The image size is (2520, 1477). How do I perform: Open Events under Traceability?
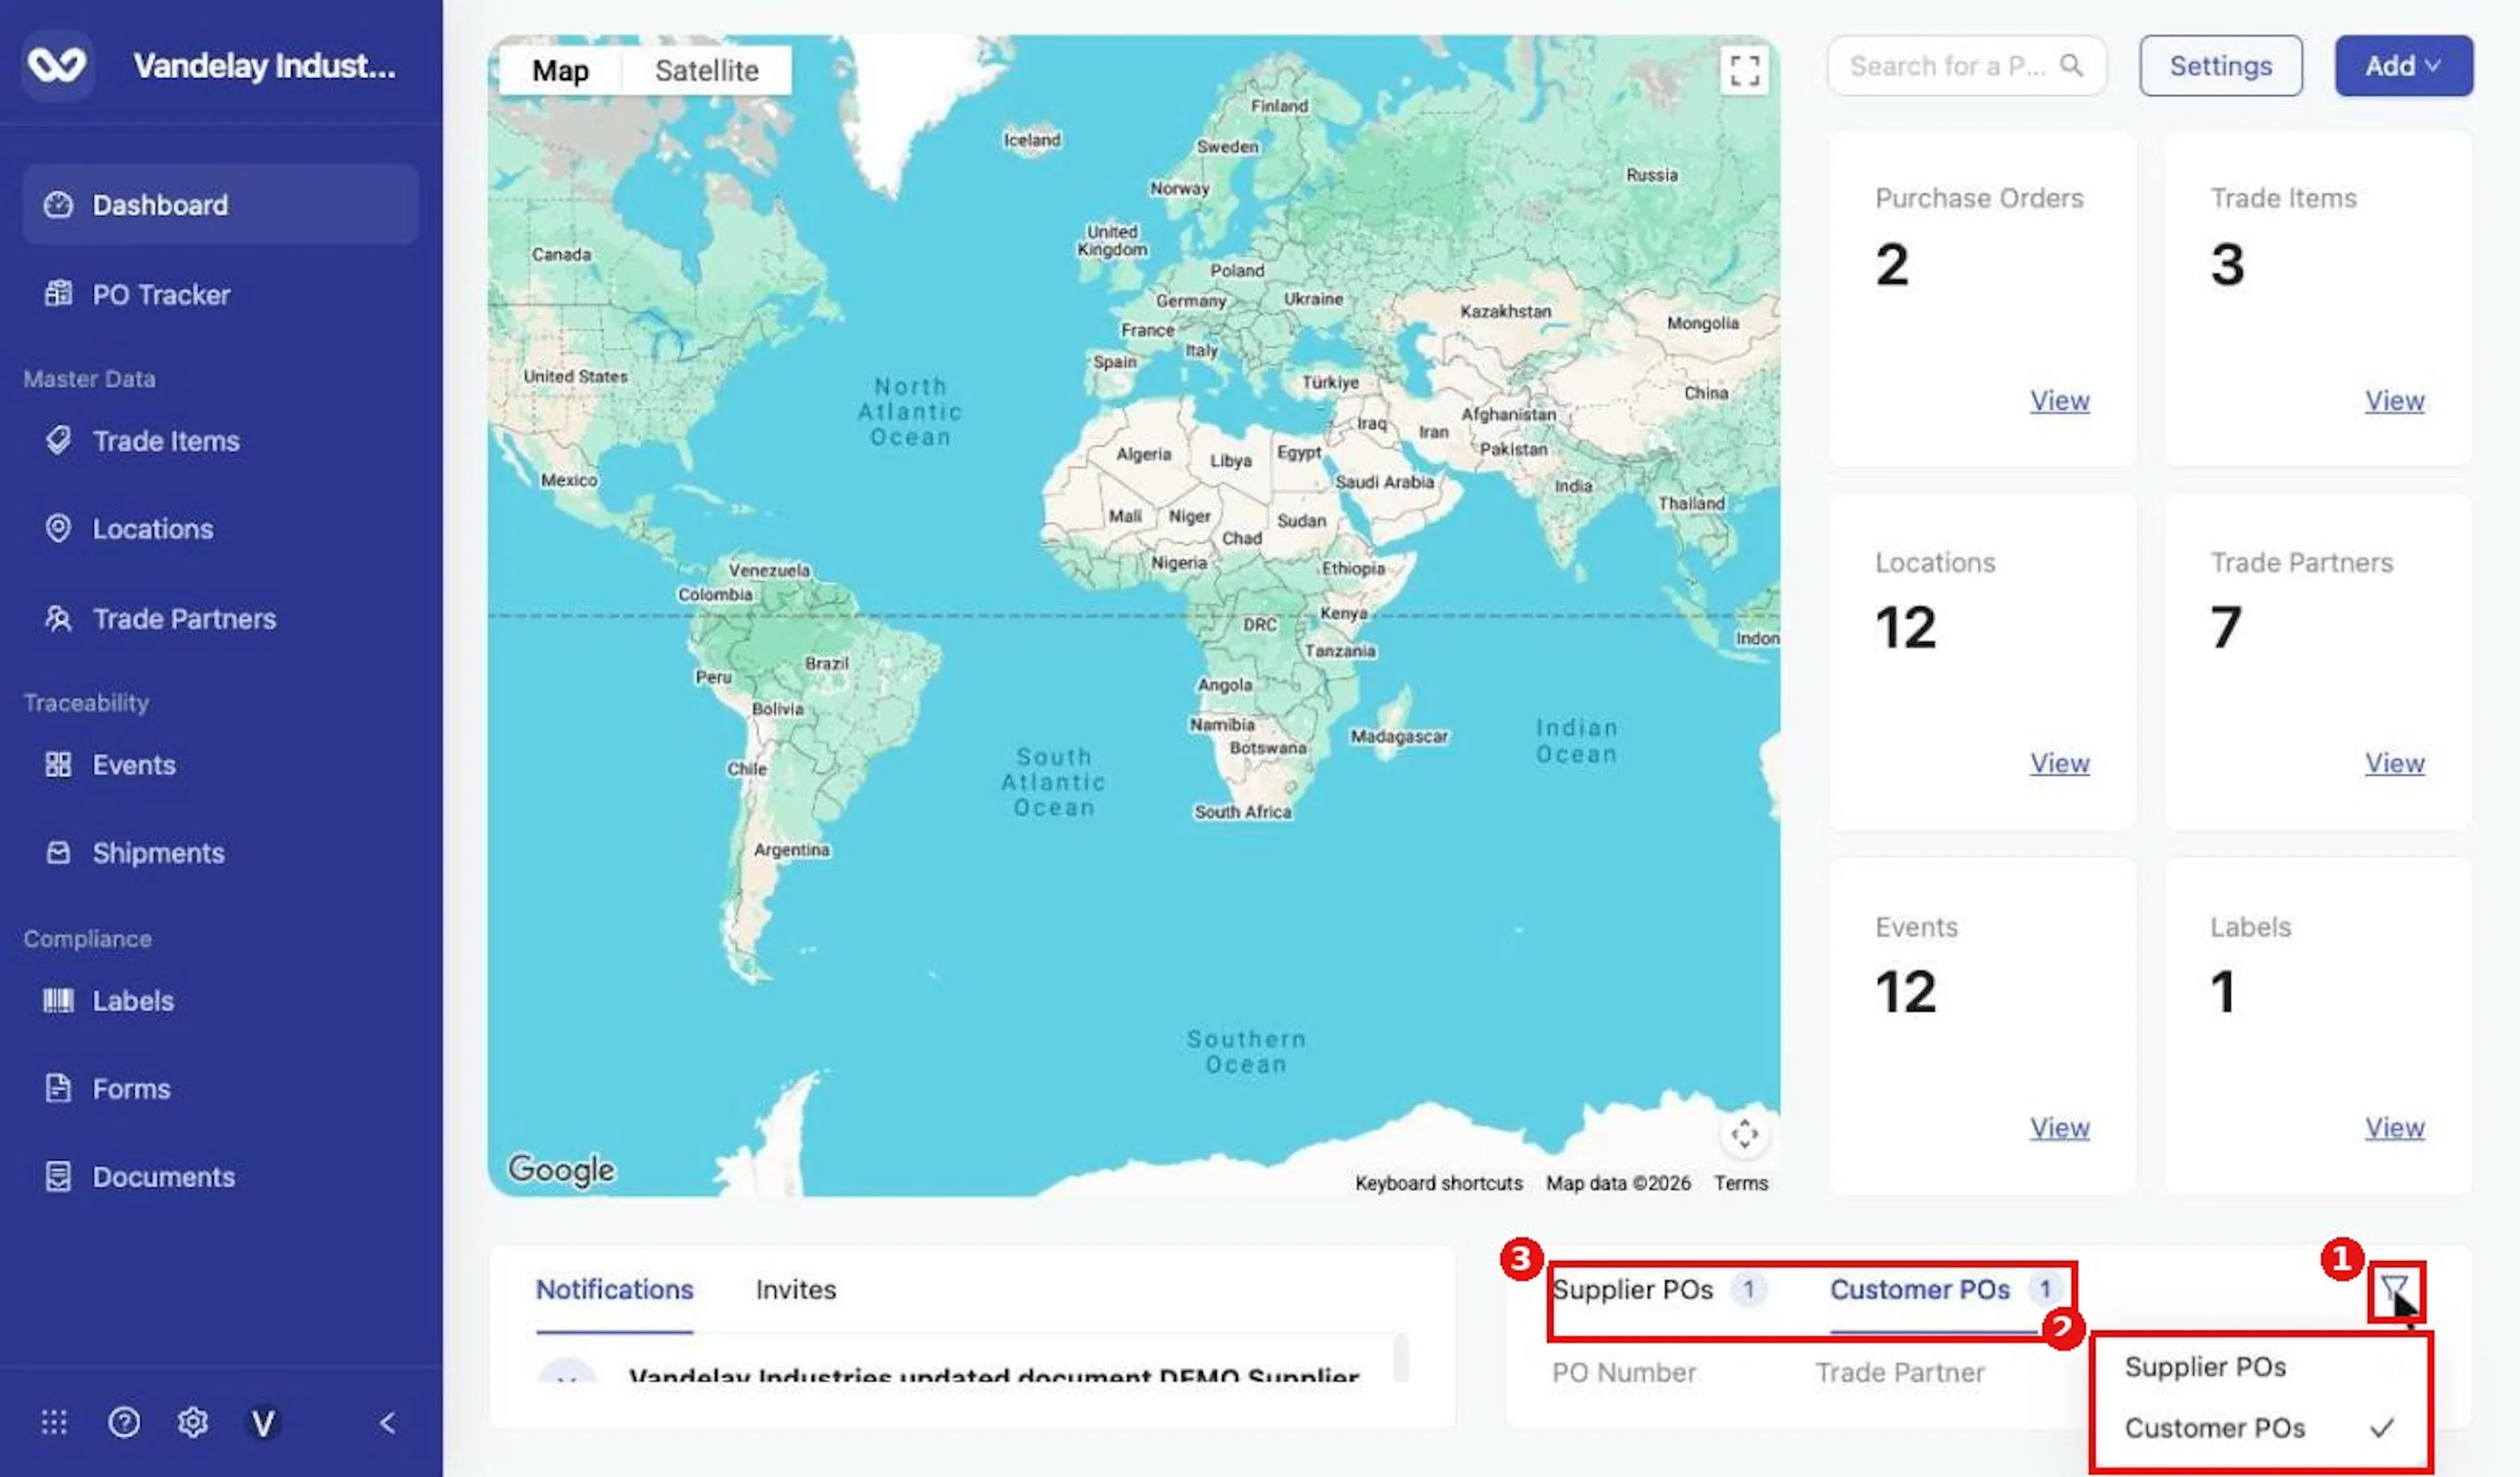(220, 765)
